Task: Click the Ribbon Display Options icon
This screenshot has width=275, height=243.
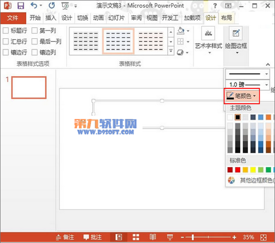Action: point(228,6)
